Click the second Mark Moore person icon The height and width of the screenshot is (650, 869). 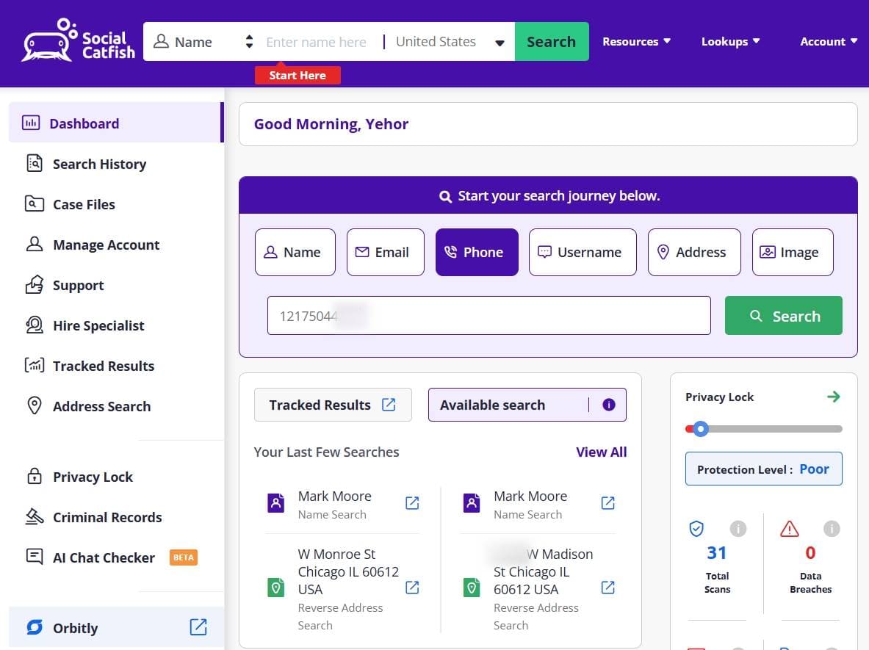click(471, 502)
